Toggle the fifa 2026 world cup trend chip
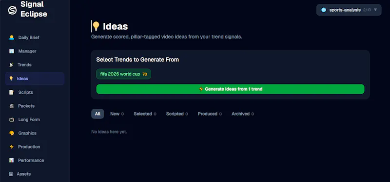This screenshot has width=390, height=182. point(124,74)
